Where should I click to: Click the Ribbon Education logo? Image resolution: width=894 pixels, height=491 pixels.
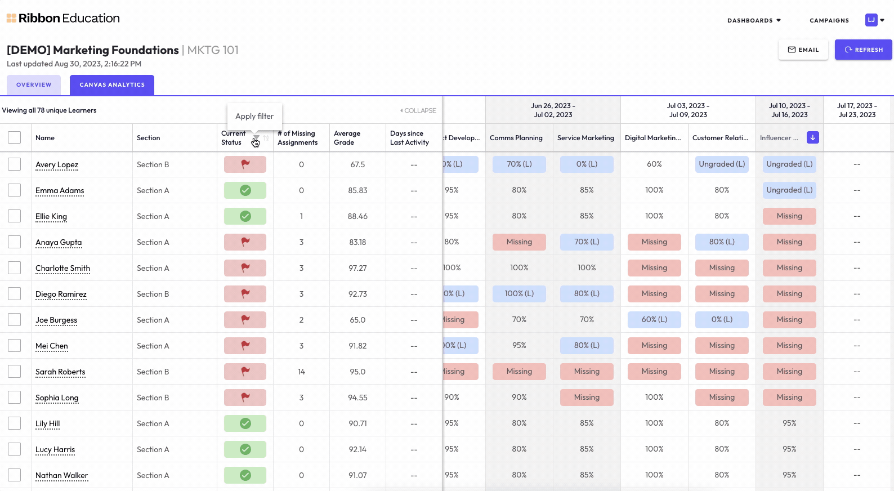click(x=63, y=18)
